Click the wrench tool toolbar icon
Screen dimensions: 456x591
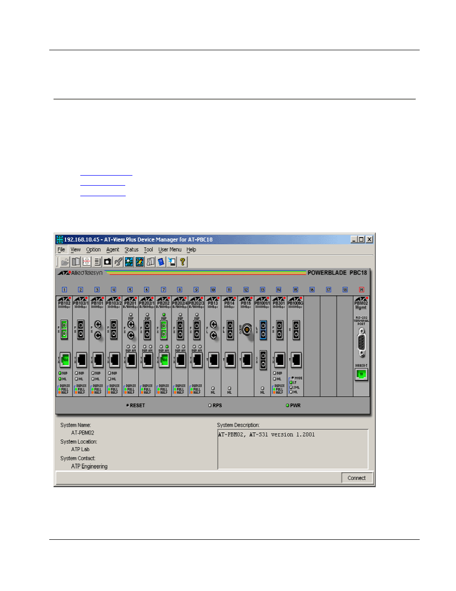[x=118, y=262]
